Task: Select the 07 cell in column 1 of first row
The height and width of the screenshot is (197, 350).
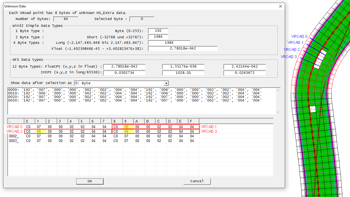Action: point(40,127)
